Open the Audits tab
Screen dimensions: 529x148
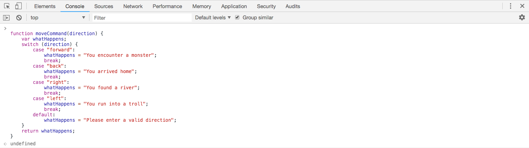click(x=293, y=6)
